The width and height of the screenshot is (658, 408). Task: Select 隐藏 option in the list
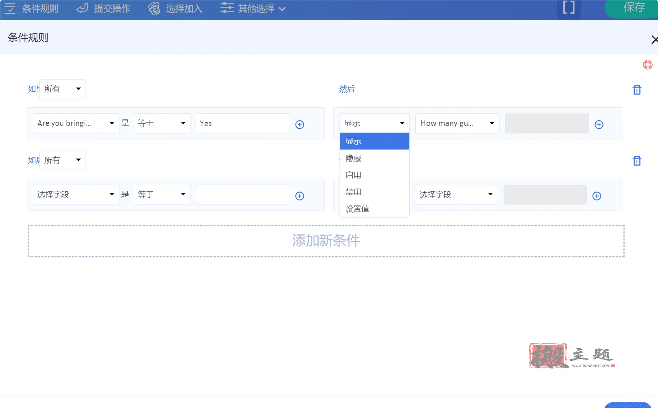pos(374,158)
